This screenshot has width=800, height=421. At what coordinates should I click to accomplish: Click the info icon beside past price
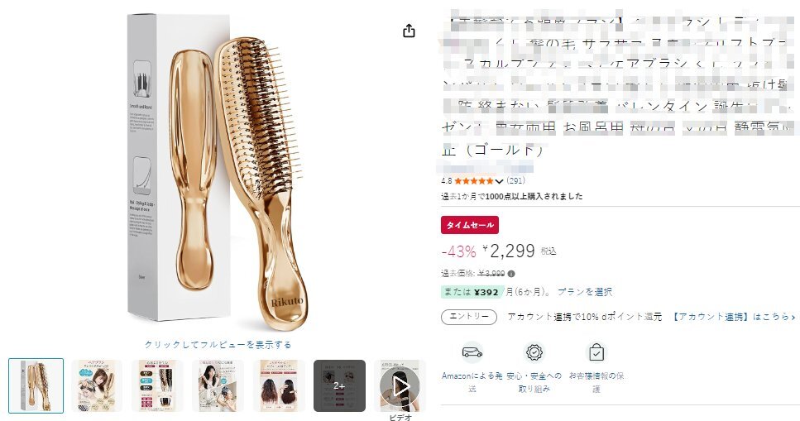click(511, 274)
